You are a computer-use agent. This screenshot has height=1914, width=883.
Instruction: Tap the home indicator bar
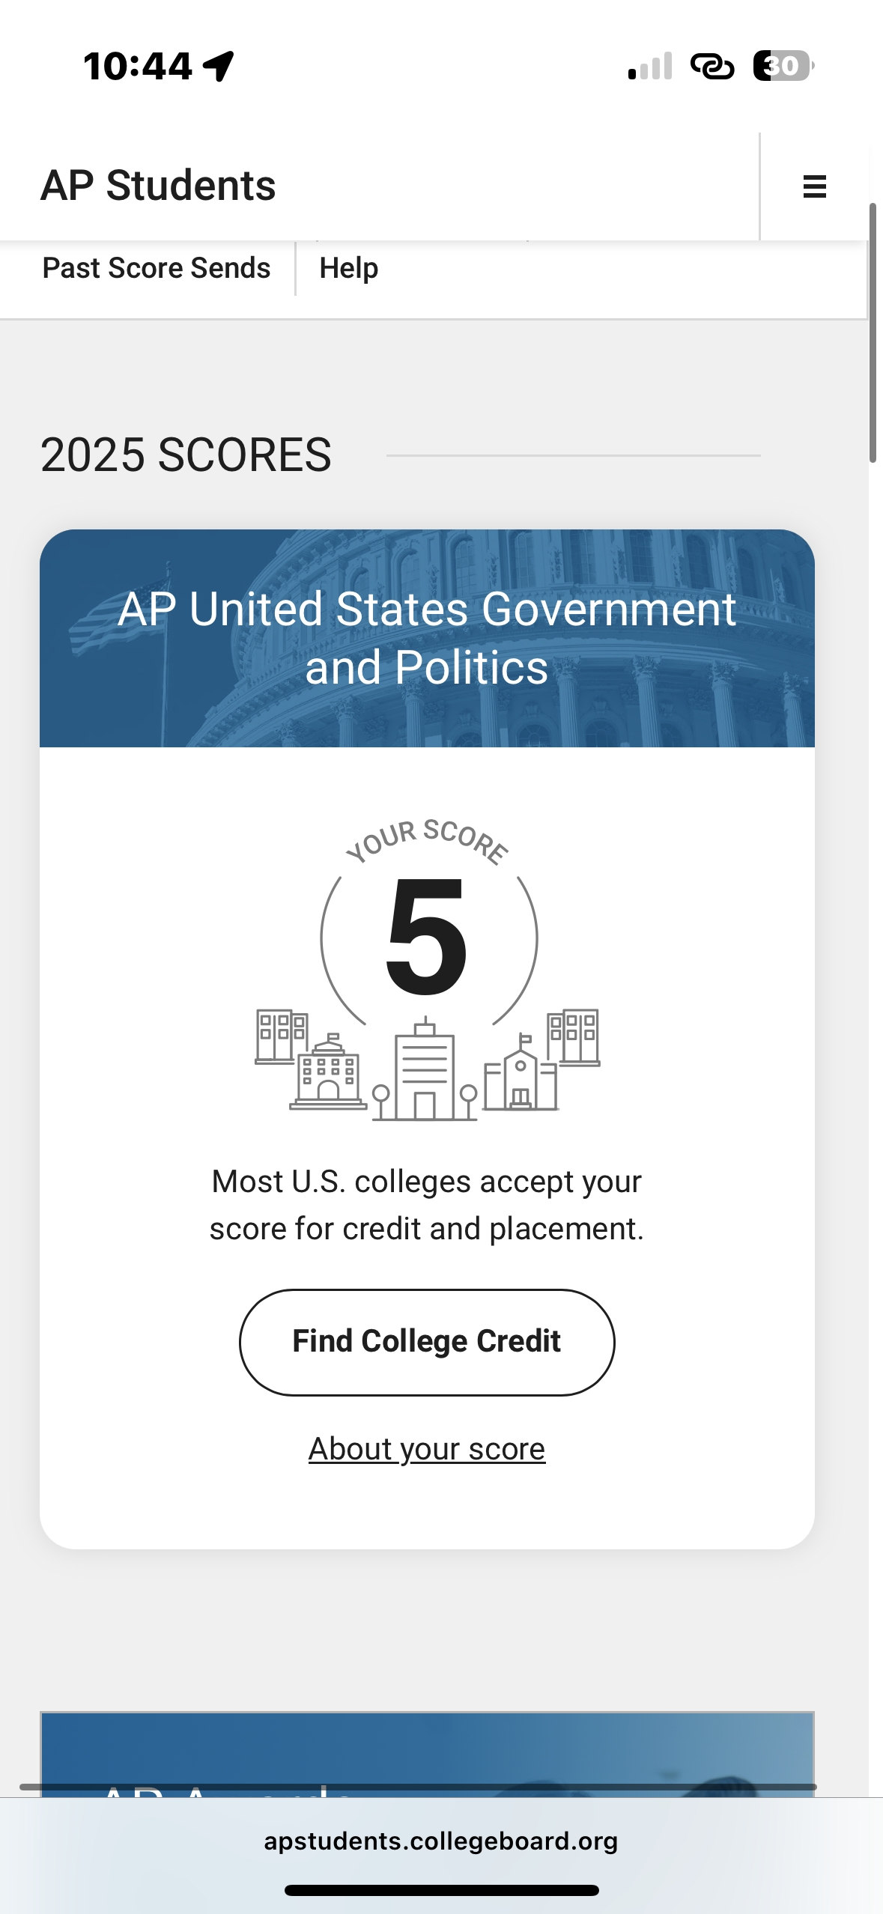pos(441,1890)
